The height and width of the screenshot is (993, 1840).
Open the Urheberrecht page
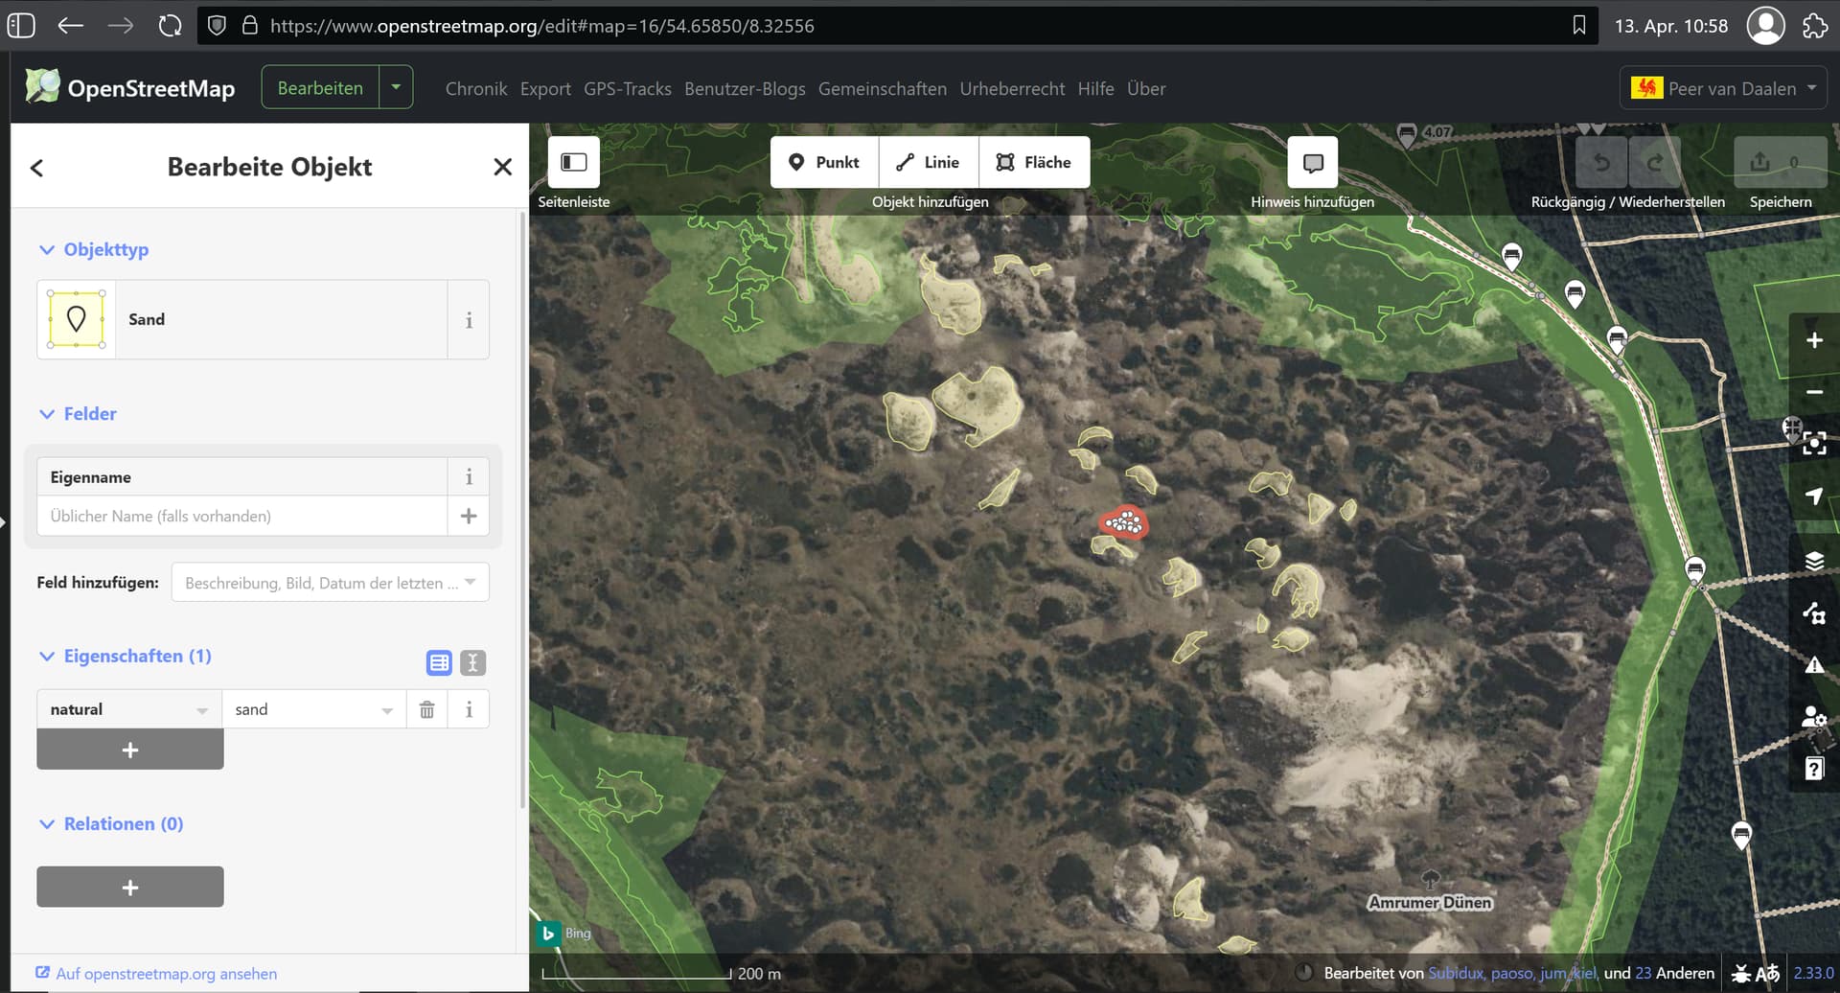(x=1012, y=88)
